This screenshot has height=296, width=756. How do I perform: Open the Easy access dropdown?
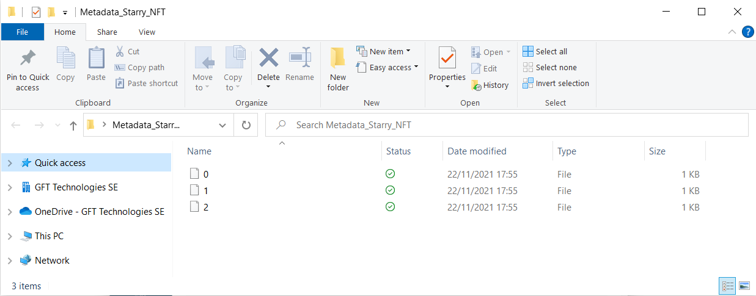click(387, 67)
